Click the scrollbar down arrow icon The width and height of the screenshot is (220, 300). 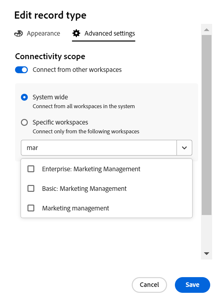(206, 253)
